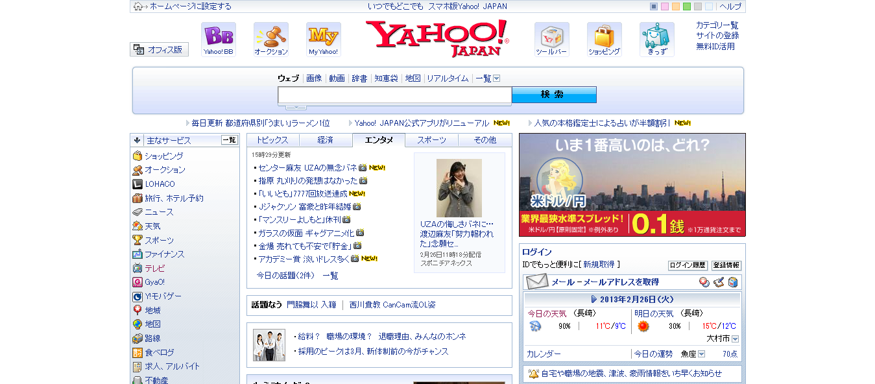Click the mail envelope icon in the login box
This screenshot has width=875, height=384.
(x=537, y=282)
